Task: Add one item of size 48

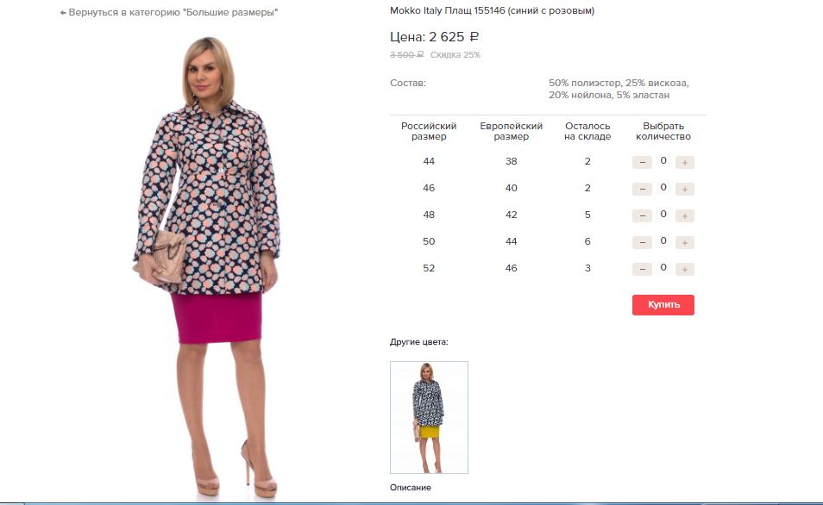Action: [x=684, y=216]
